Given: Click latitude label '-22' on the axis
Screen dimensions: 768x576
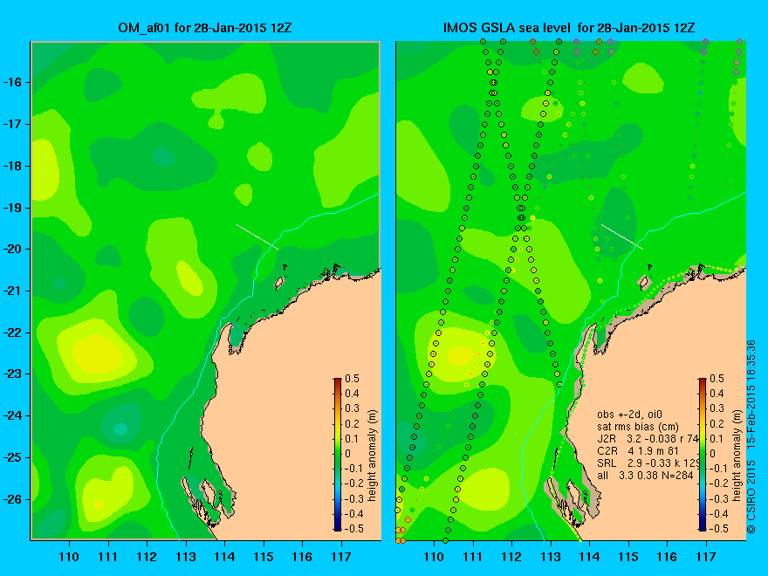Looking at the screenshot, I should [11, 333].
